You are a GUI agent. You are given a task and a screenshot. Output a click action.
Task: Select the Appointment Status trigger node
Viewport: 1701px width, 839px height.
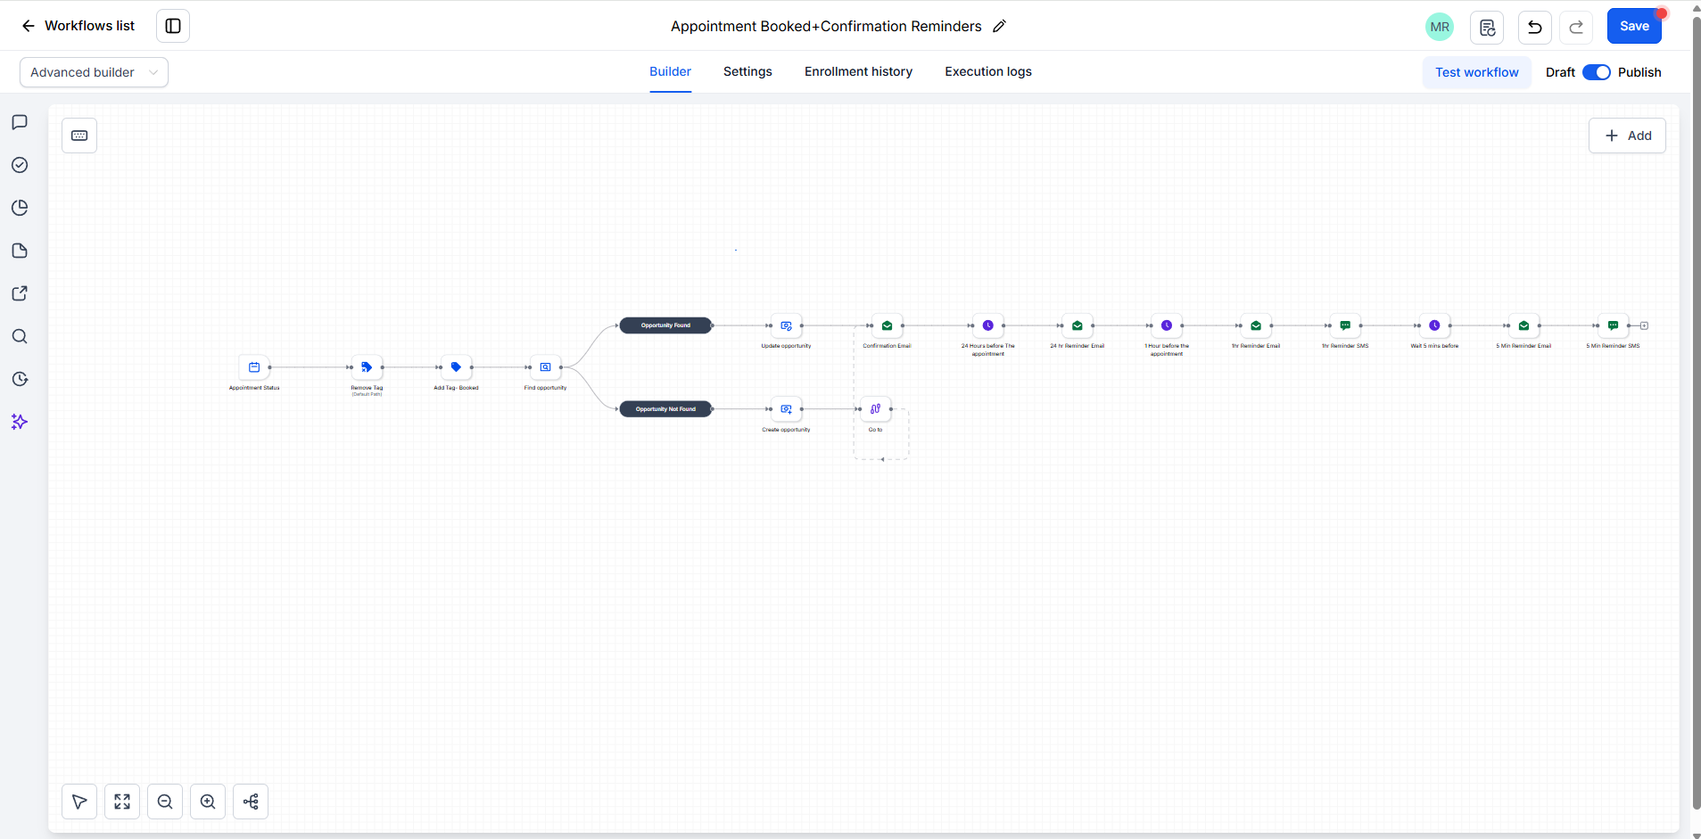[x=254, y=367]
